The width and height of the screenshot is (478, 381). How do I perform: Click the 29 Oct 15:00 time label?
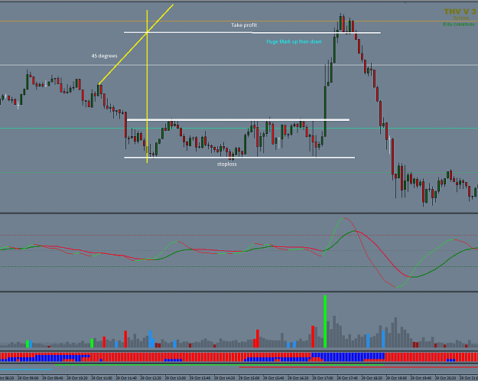(249, 378)
